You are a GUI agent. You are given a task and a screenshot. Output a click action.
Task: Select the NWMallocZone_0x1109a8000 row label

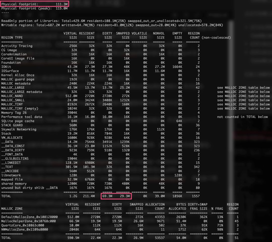(x=25, y=229)
